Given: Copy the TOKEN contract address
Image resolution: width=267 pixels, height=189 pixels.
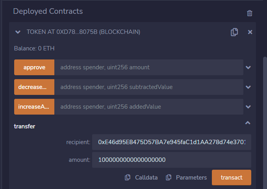Looking at the screenshot, I should 234,32.
